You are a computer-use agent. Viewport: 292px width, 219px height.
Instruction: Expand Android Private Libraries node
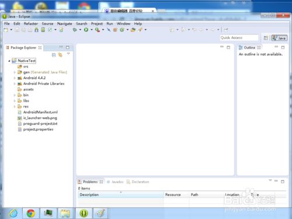15,84
